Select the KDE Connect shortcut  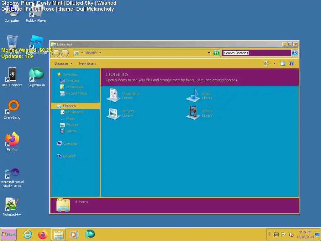coord(12,77)
